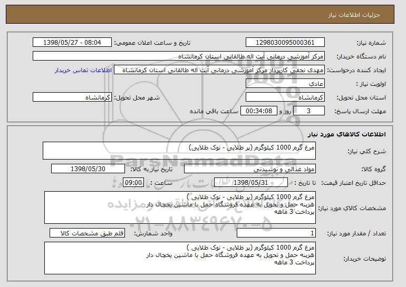Image resolution: width=406 pixels, height=287 pixels.
Task: Click the نام دستگاه خریدار field
Action: (179, 56)
